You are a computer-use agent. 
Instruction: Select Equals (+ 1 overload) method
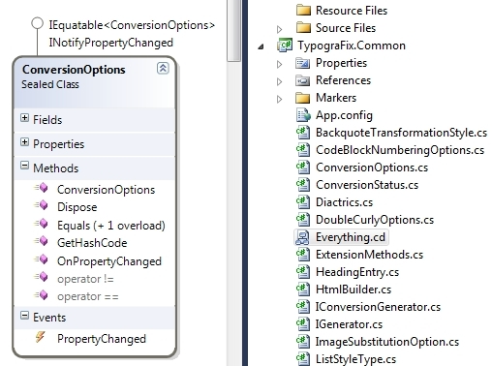[111, 226]
